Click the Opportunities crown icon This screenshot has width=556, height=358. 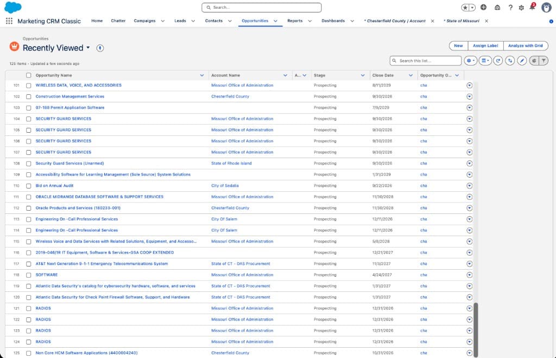click(14, 46)
